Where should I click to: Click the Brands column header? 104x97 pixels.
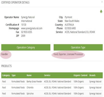(92, 75)
